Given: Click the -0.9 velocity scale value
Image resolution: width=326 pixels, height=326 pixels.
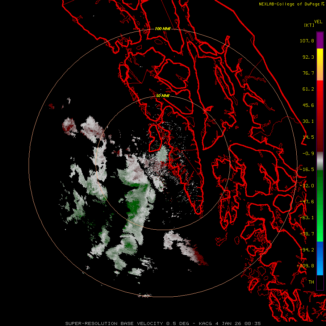Looking at the screenshot, I should pyautogui.click(x=308, y=154).
